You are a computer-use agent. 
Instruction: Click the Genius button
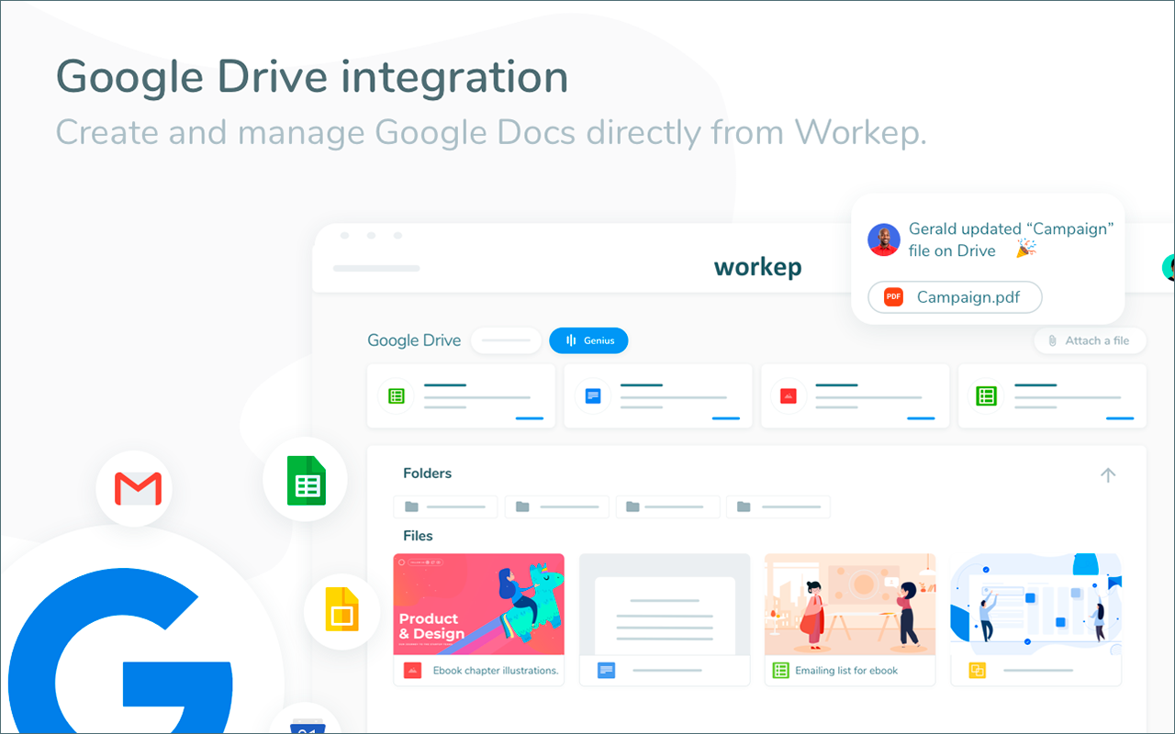click(588, 340)
